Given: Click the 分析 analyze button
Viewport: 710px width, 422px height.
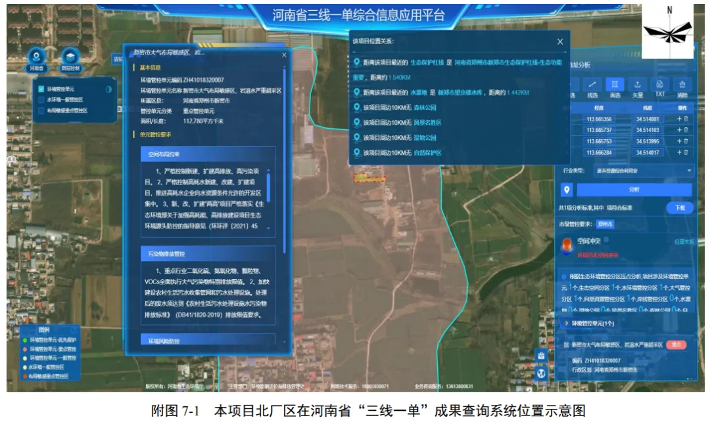Looking at the screenshot, I should (x=634, y=190).
